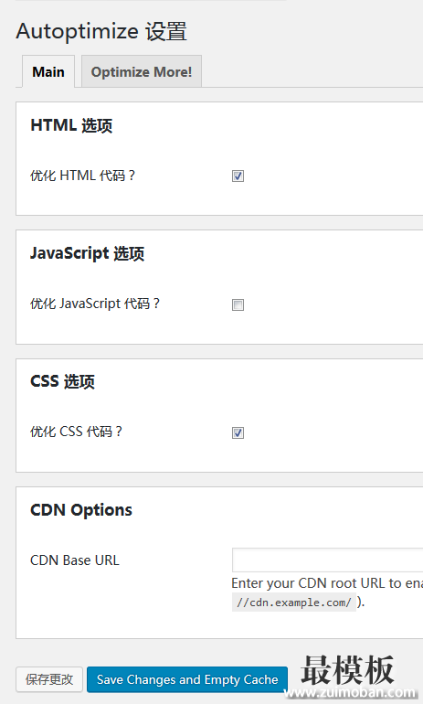Click the 保存更改 button
The width and height of the screenshot is (423, 704).
click(49, 679)
